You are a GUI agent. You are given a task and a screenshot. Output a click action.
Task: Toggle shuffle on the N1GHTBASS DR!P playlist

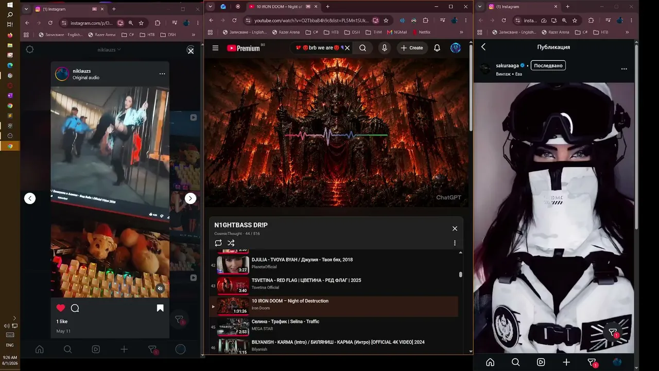click(231, 243)
